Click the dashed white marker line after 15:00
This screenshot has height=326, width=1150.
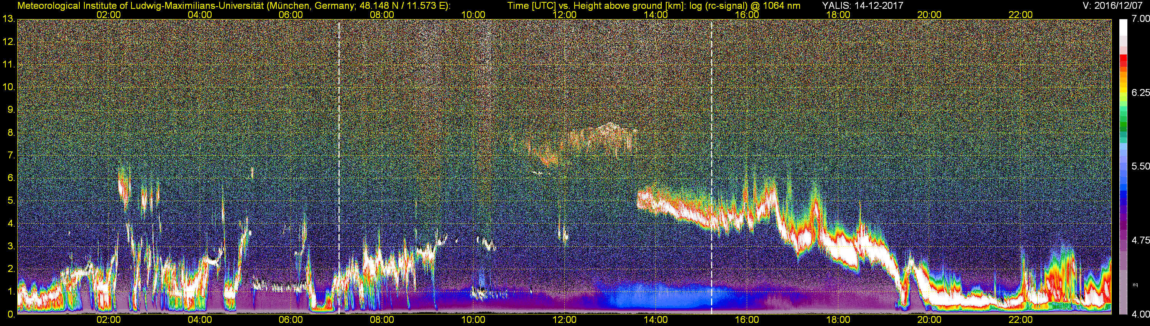[711, 166]
